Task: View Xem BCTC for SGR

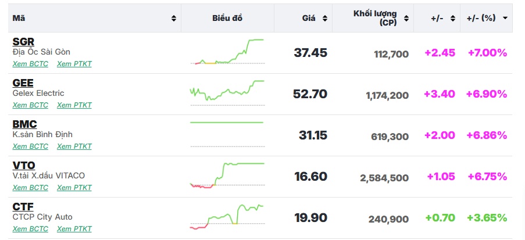Action: [30, 64]
